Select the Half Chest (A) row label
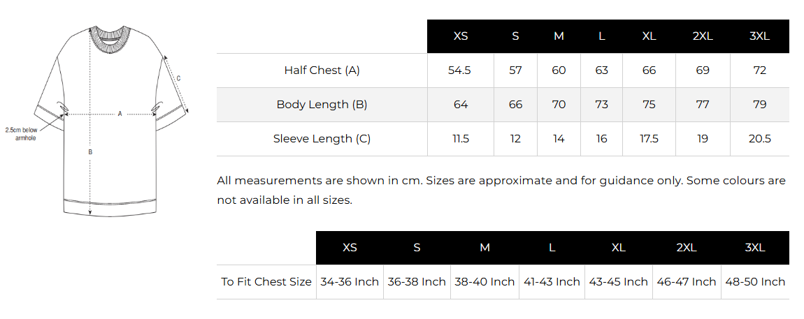 coord(322,71)
